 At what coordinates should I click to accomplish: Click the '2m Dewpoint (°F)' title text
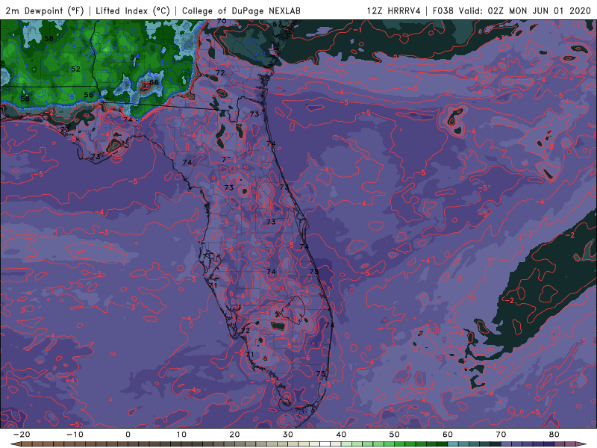[45, 10]
